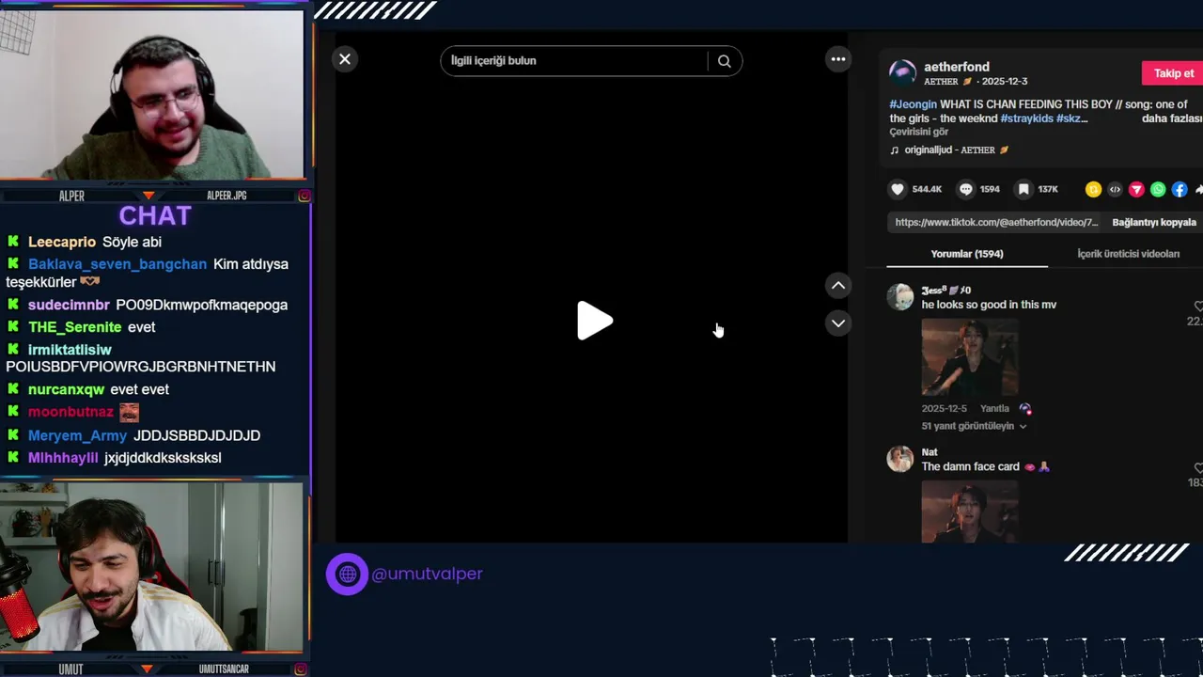Follow with Takip et button
This screenshot has width=1203, height=677.
tap(1173, 73)
